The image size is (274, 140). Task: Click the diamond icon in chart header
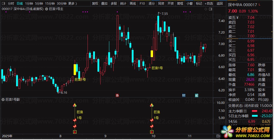pos(206,9)
